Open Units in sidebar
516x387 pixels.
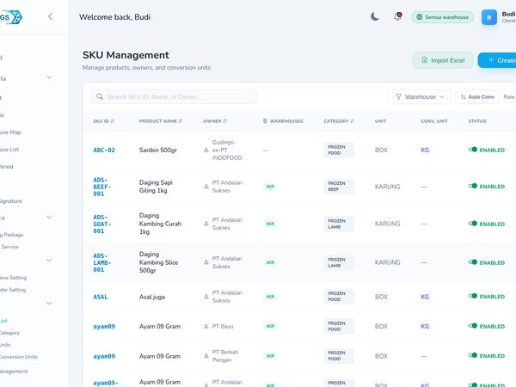(5, 345)
